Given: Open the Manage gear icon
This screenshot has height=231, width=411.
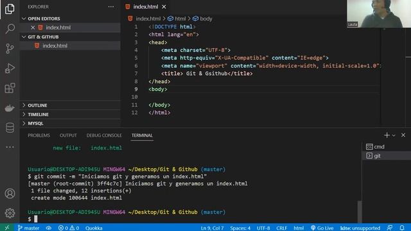Looking at the screenshot, I should (x=10, y=213).
